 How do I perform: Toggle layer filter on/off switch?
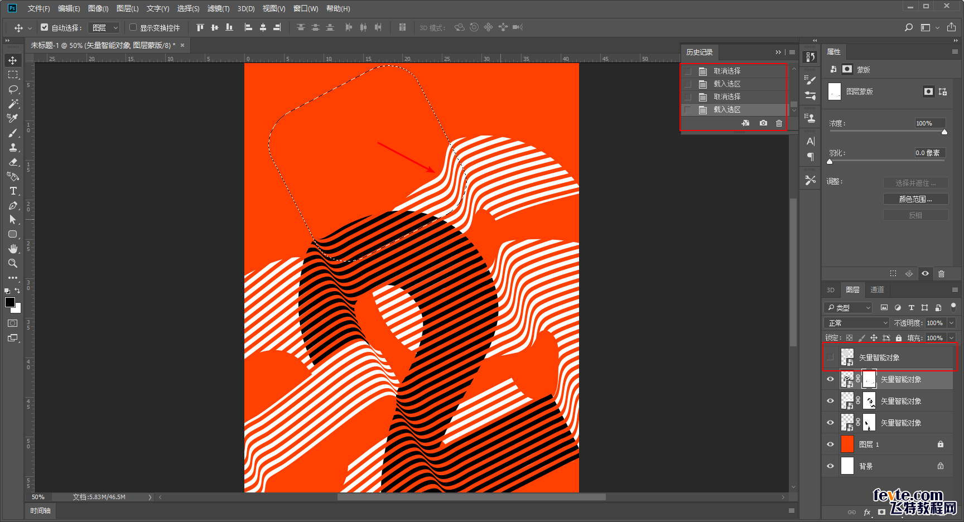coord(953,307)
